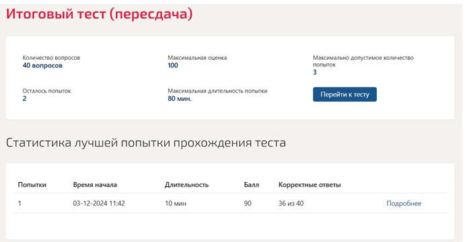
Task: Click the 36 из 40 correct answers cell
Action: (x=291, y=204)
